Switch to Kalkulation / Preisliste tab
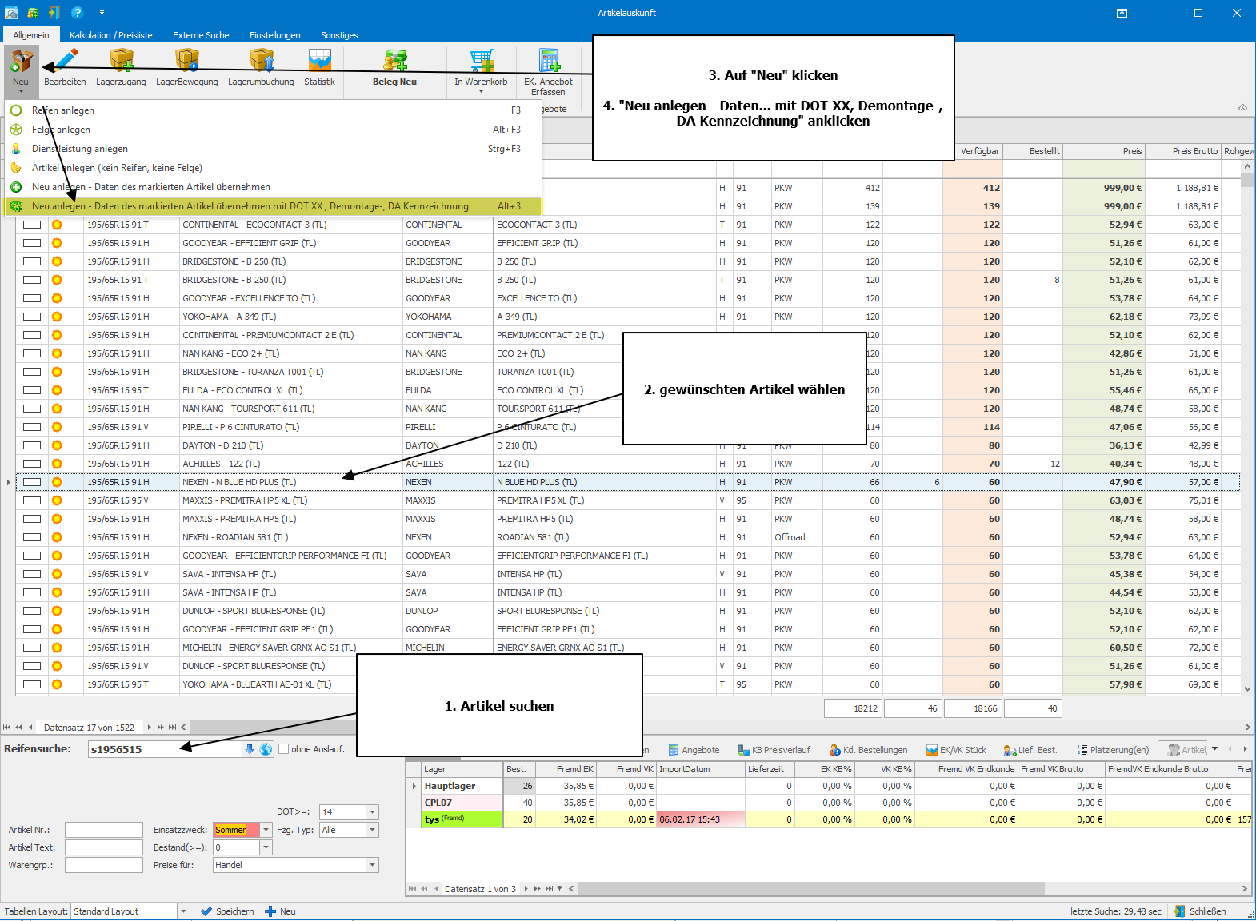 111,35
